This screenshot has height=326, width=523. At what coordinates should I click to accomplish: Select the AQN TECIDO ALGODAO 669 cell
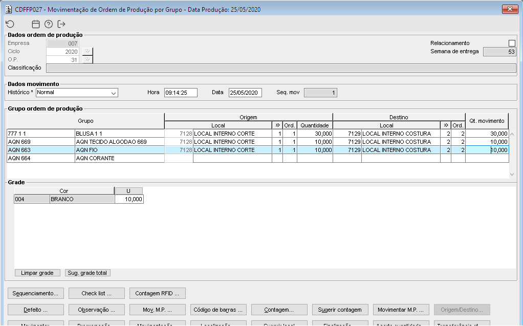[120, 142]
